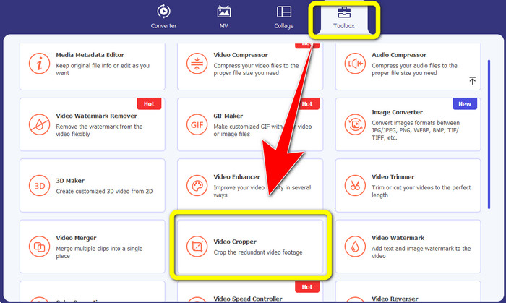
Task: Click the GIF Maker icon
Action: [197, 124]
